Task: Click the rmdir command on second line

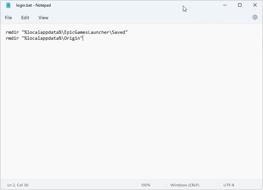Action: pyautogui.click(x=12, y=38)
